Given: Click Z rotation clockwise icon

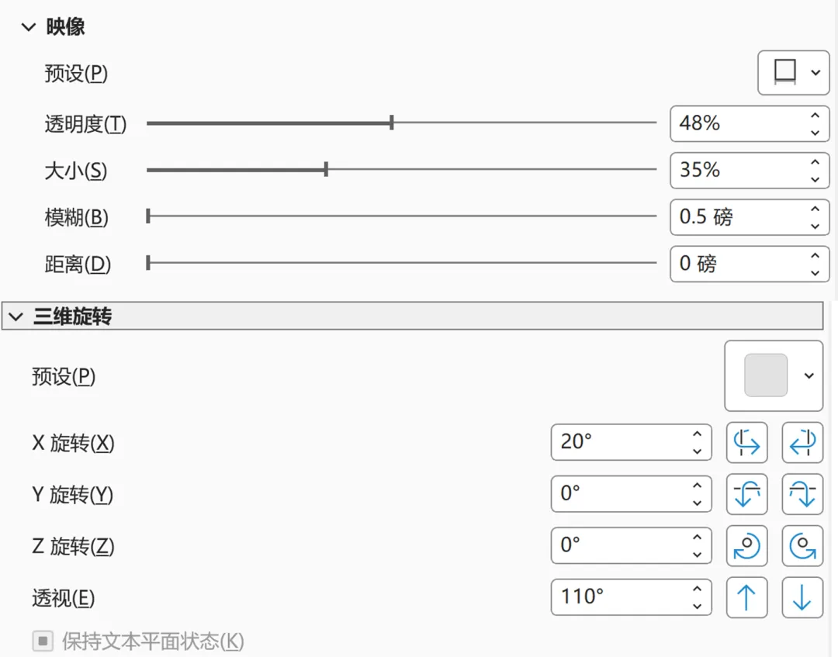Looking at the screenshot, I should [746, 546].
